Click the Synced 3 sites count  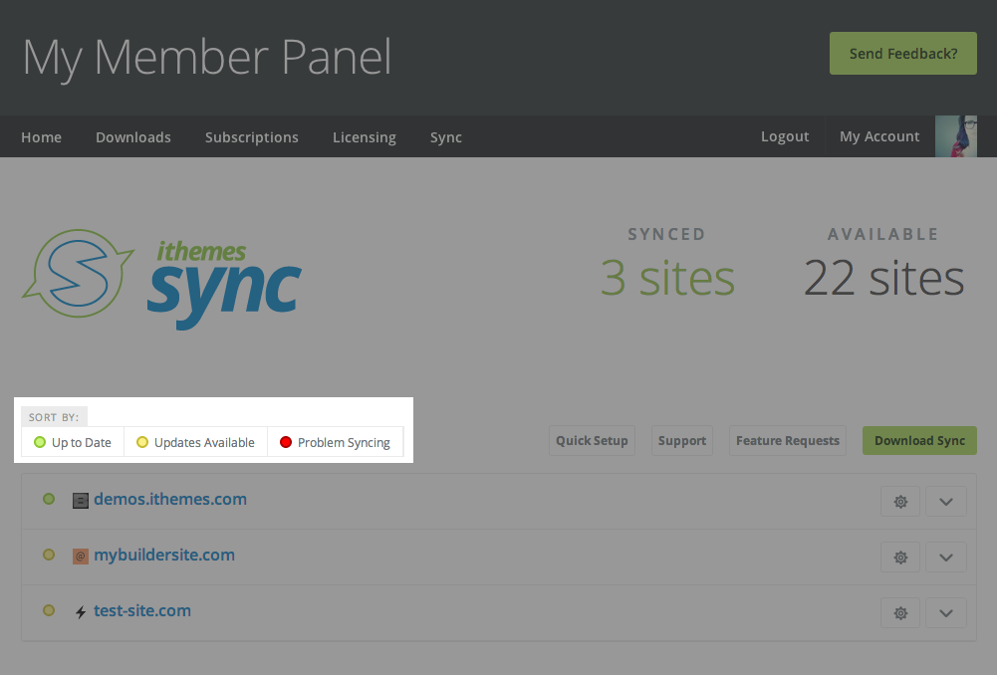(x=667, y=263)
